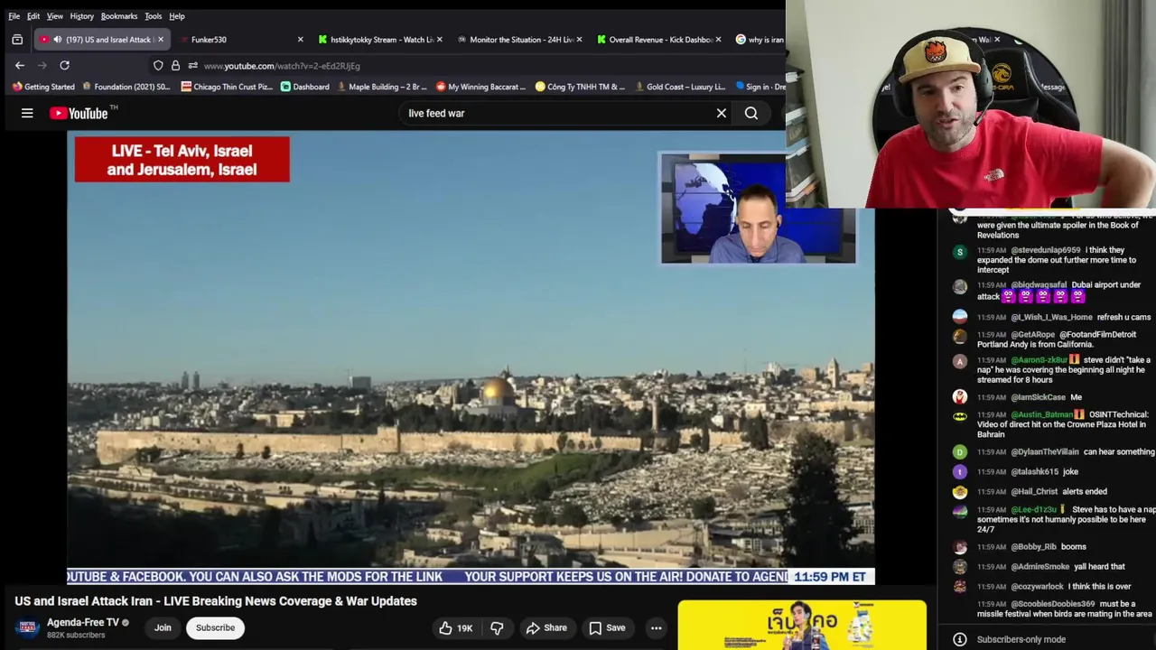Dislike the video with thumbs down
Viewport: 1156px width, 650px height.
(x=497, y=628)
